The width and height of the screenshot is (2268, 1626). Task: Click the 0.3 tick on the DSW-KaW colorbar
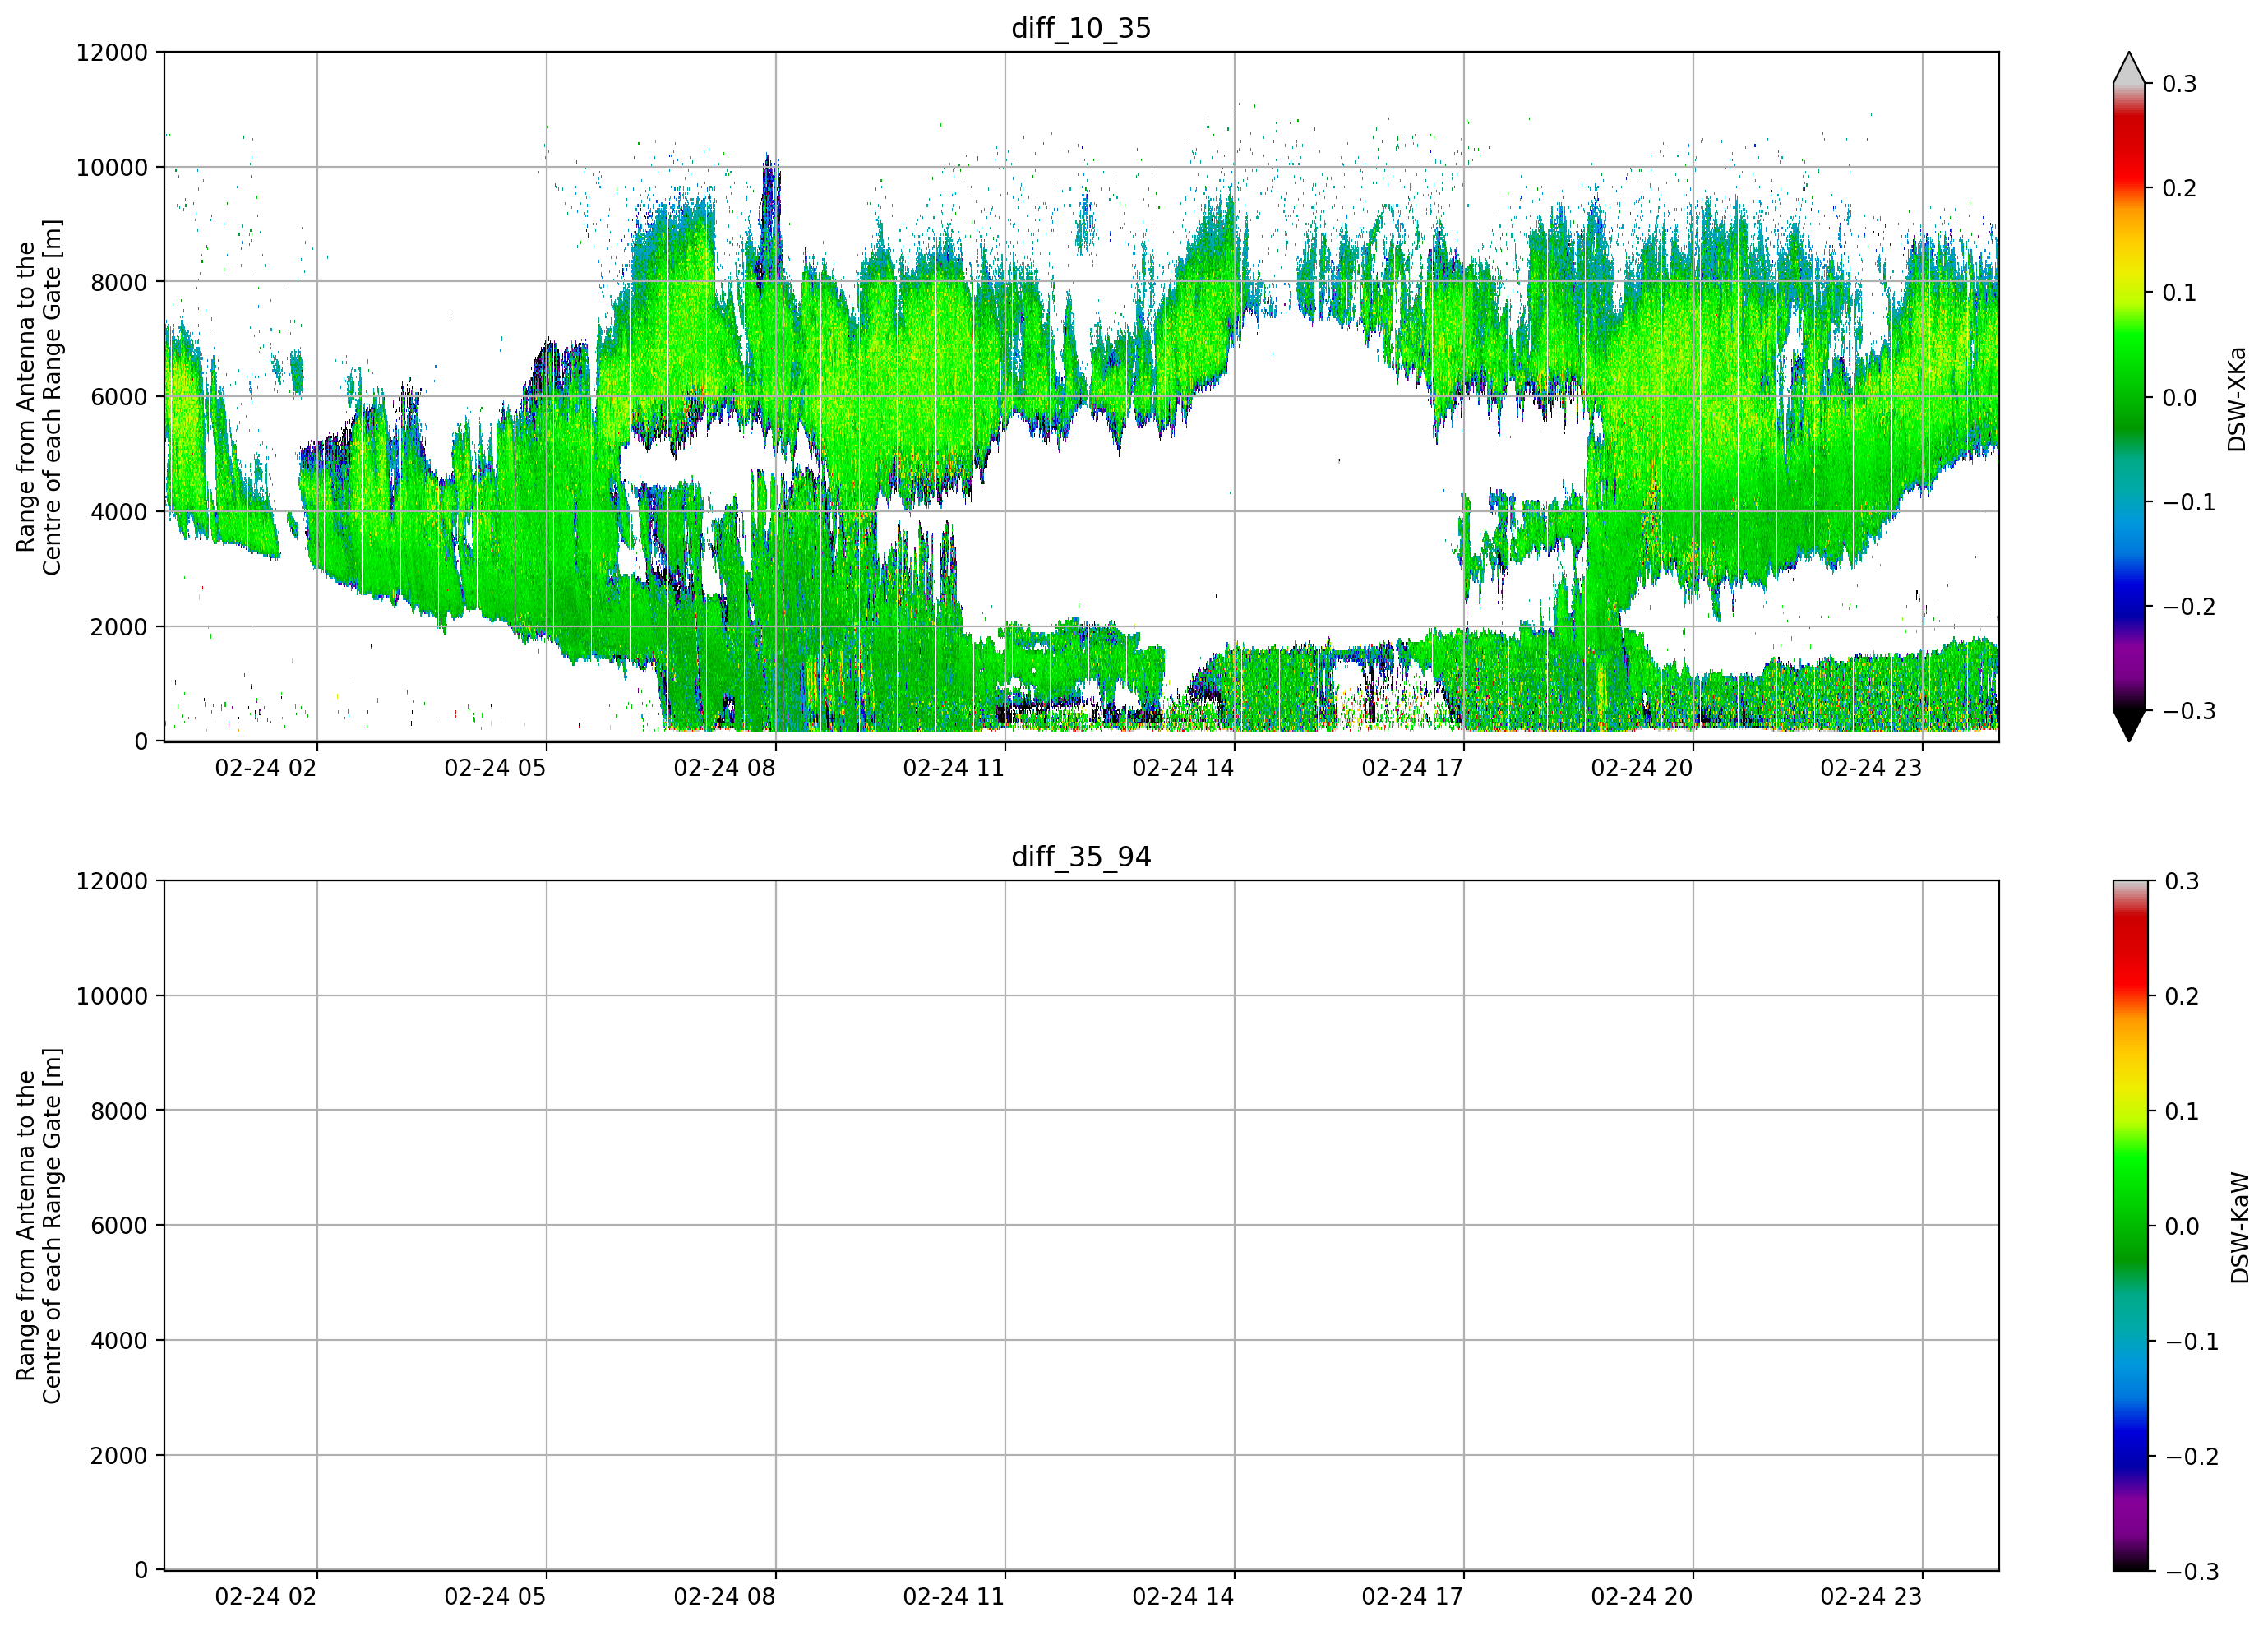click(2182, 881)
